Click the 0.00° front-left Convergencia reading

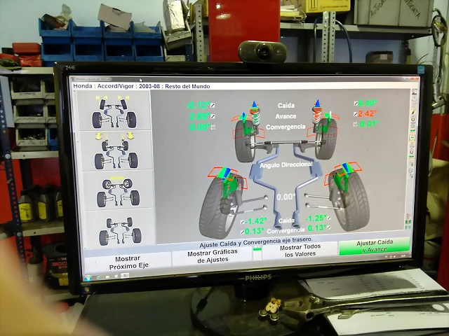point(199,127)
